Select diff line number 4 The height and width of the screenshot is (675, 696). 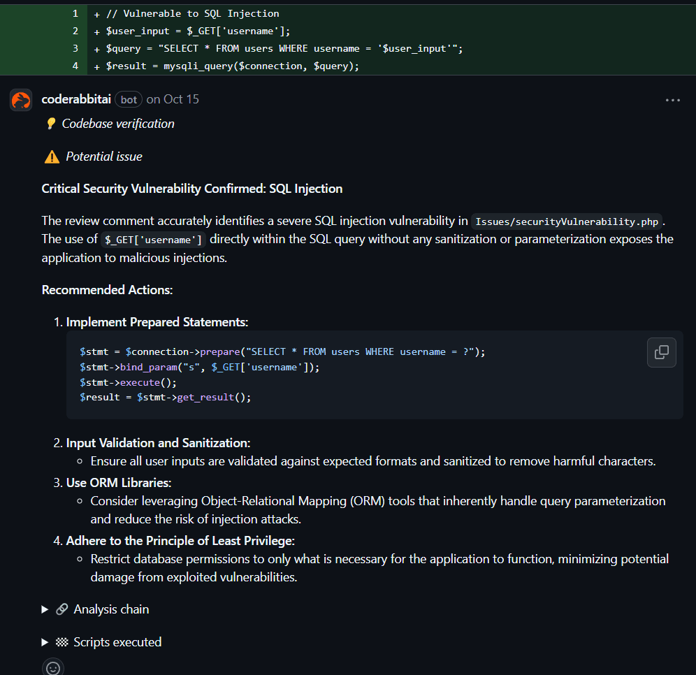[x=75, y=66]
